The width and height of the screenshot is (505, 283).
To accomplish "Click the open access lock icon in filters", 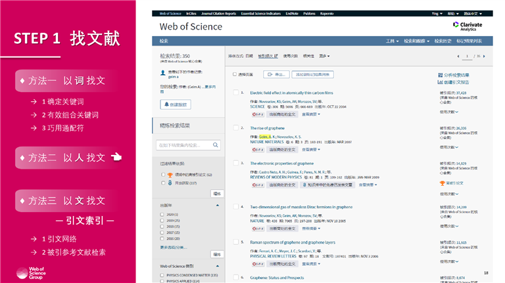I will 170,183.
